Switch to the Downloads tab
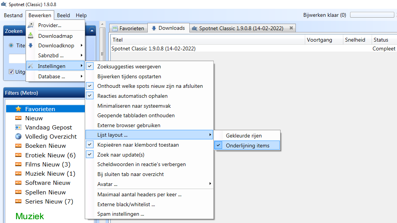Viewport: 397px width, 223px height. coord(169,28)
